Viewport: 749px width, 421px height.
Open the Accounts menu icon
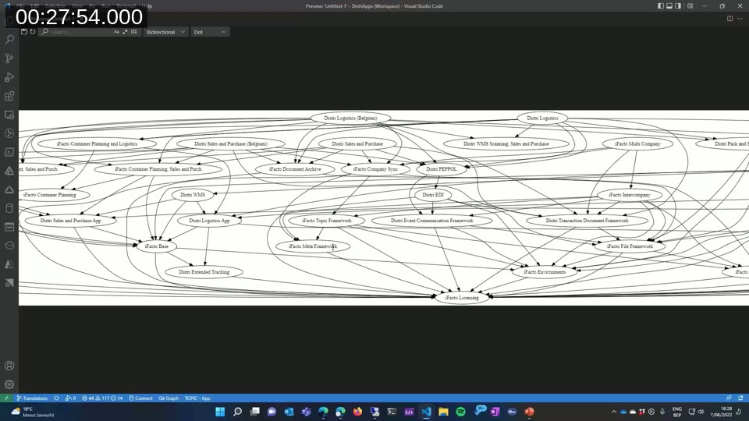coord(9,366)
